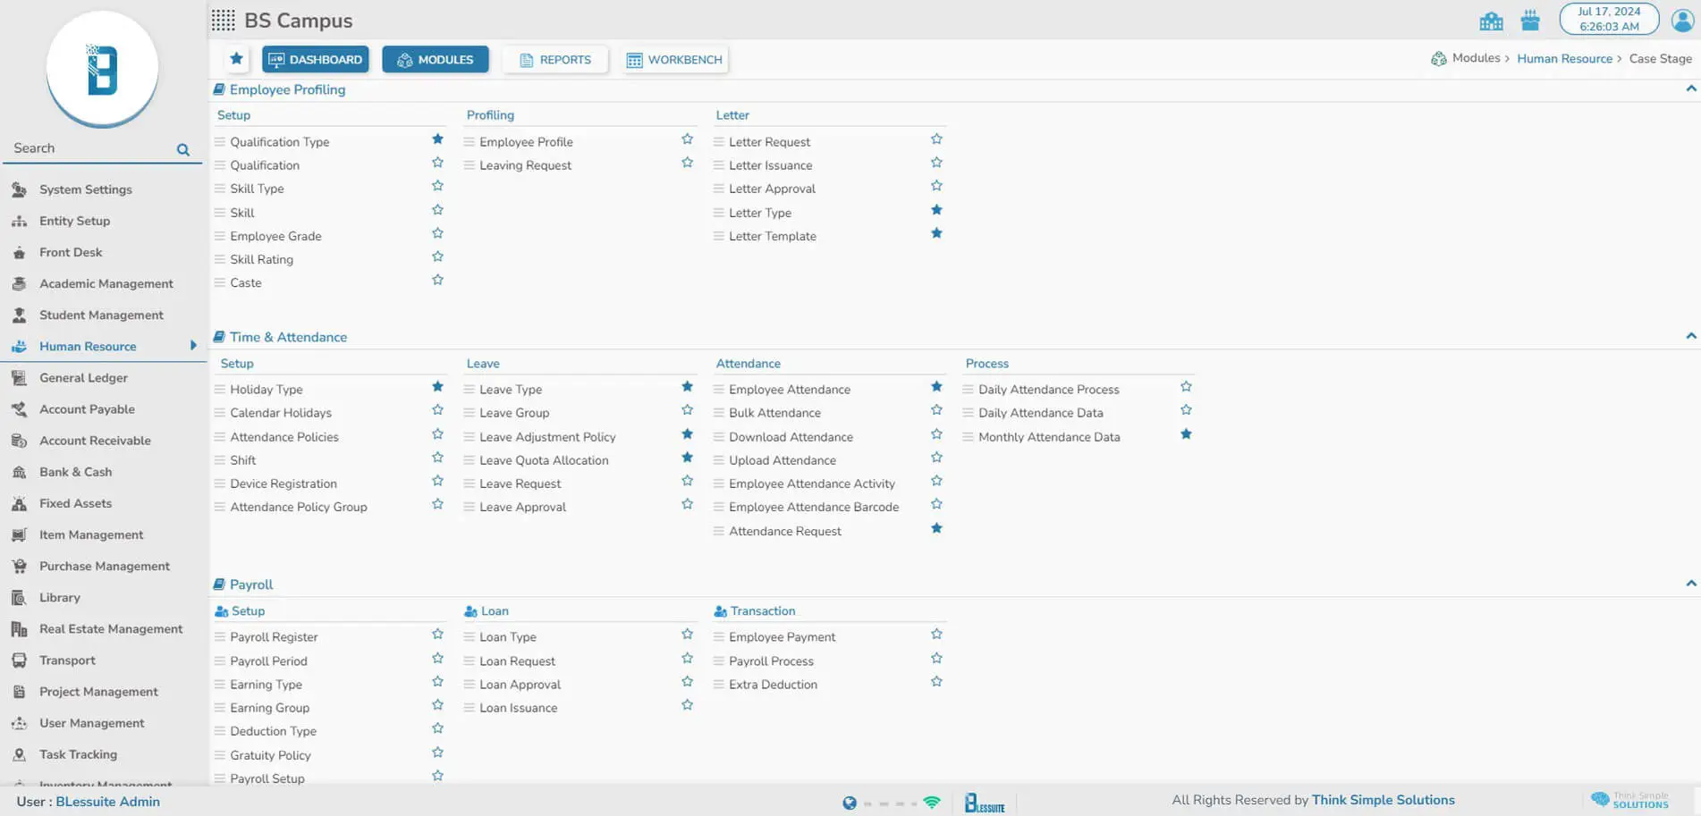1701x816 pixels.
Task: Switch to the Reports tab
Action: (555, 60)
